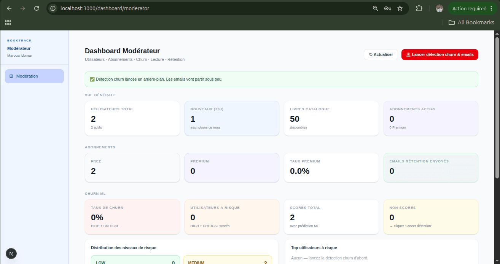Click Distribution des niveaux de risque title
The width and height of the screenshot is (500, 264).
point(123,248)
